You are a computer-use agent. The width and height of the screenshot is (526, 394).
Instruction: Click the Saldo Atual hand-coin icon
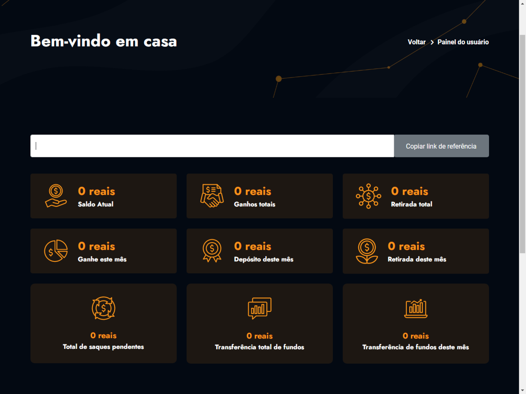tap(56, 196)
